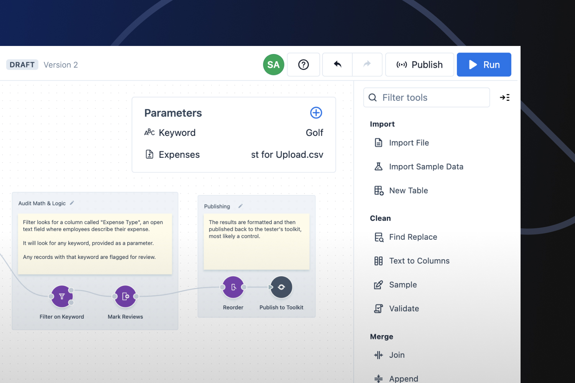The height and width of the screenshot is (383, 575).
Task: Select the Publish to Toolkit node
Action: (x=281, y=287)
